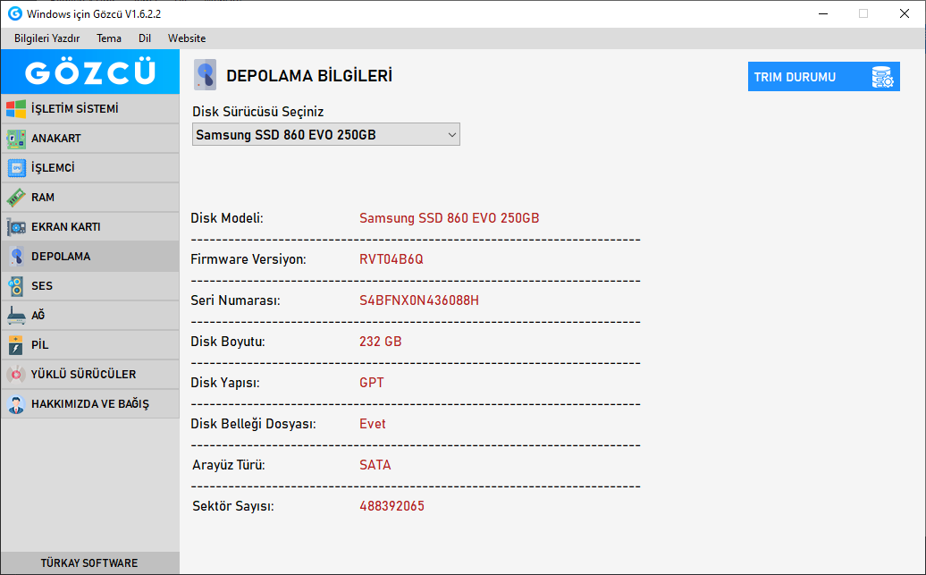Image resolution: width=926 pixels, height=575 pixels.
Task: Minimize the Gözcü window
Action: 824,13
